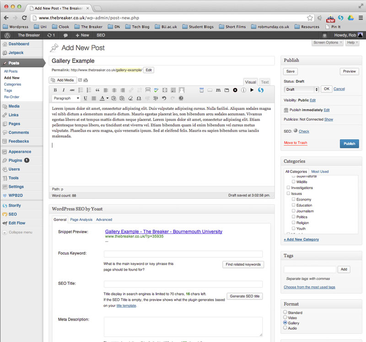This screenshot has height=342, width=366.
Task: Open the Page Analysis tab
Action: tap(81, 220)
